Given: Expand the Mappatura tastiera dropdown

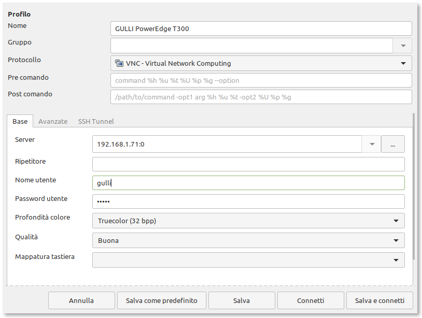Looking at the screenshot, I should pyautogui.click(x=248, y=260).
